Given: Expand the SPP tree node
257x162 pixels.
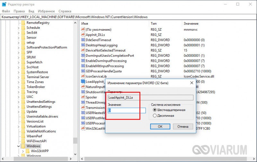Looking at the screenshot, I should pyautogui.click(x=19, y=53).
